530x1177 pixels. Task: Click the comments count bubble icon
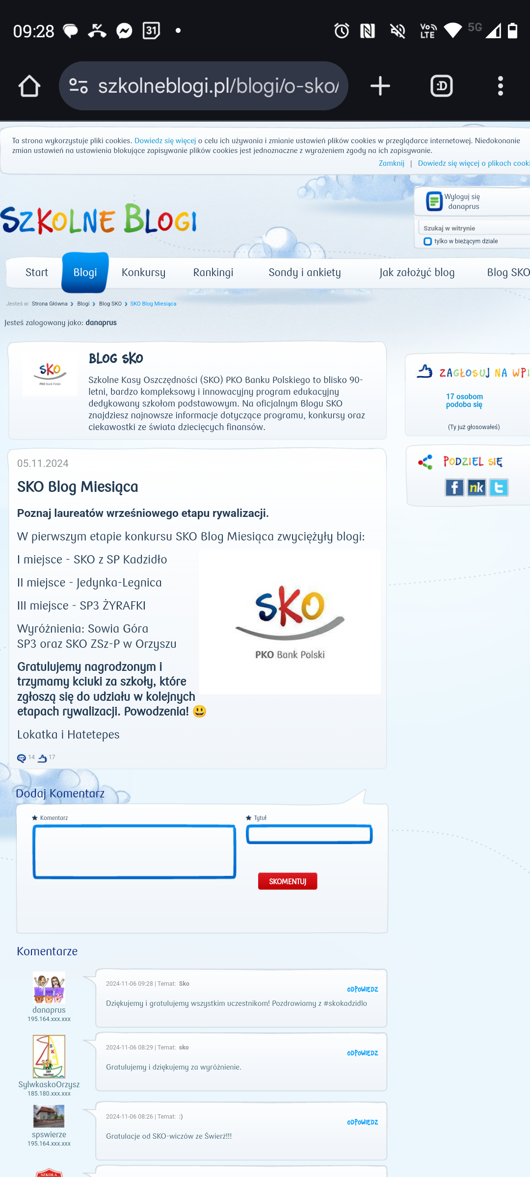coord(22,758)
